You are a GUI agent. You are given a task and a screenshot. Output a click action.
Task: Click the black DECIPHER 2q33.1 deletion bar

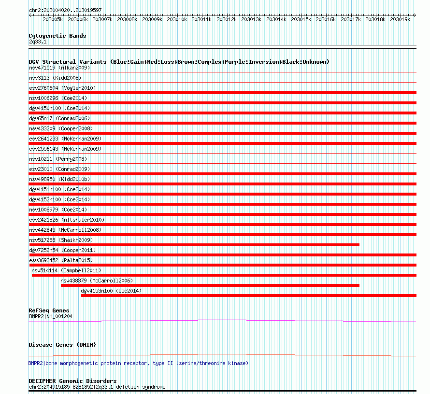[223, 391]
